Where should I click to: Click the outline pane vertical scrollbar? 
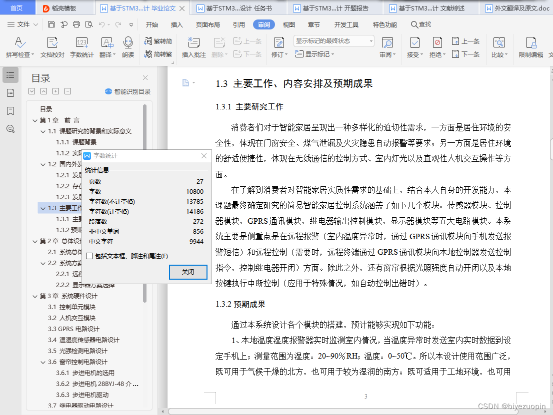click(x=144, y=203)
